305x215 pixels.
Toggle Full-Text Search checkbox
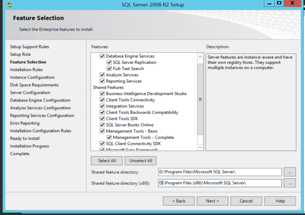(x=109, y=69)
